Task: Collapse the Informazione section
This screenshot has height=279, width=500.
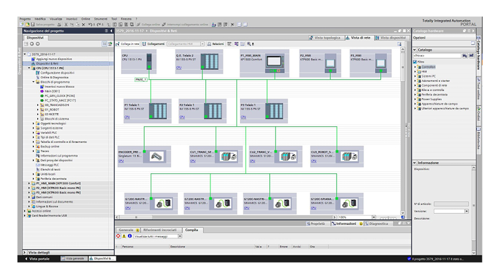Action: point(415,163)
